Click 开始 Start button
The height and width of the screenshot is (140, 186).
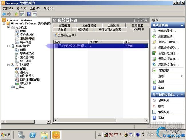click(x=6, y=135)
